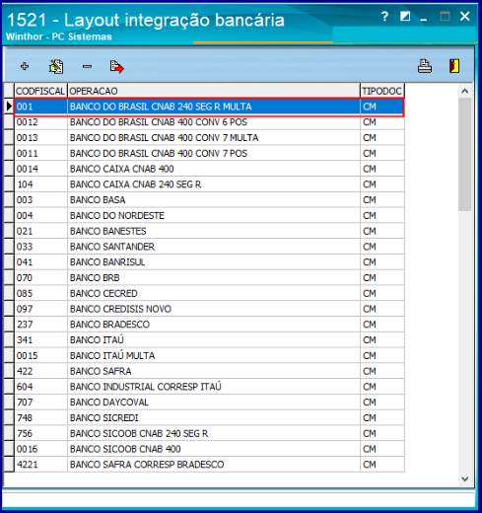Select row BANCO BASA

209,200
